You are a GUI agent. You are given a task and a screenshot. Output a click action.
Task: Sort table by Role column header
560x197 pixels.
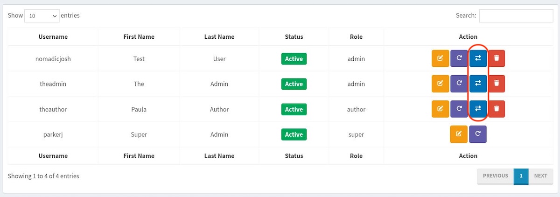coord(356,37)
